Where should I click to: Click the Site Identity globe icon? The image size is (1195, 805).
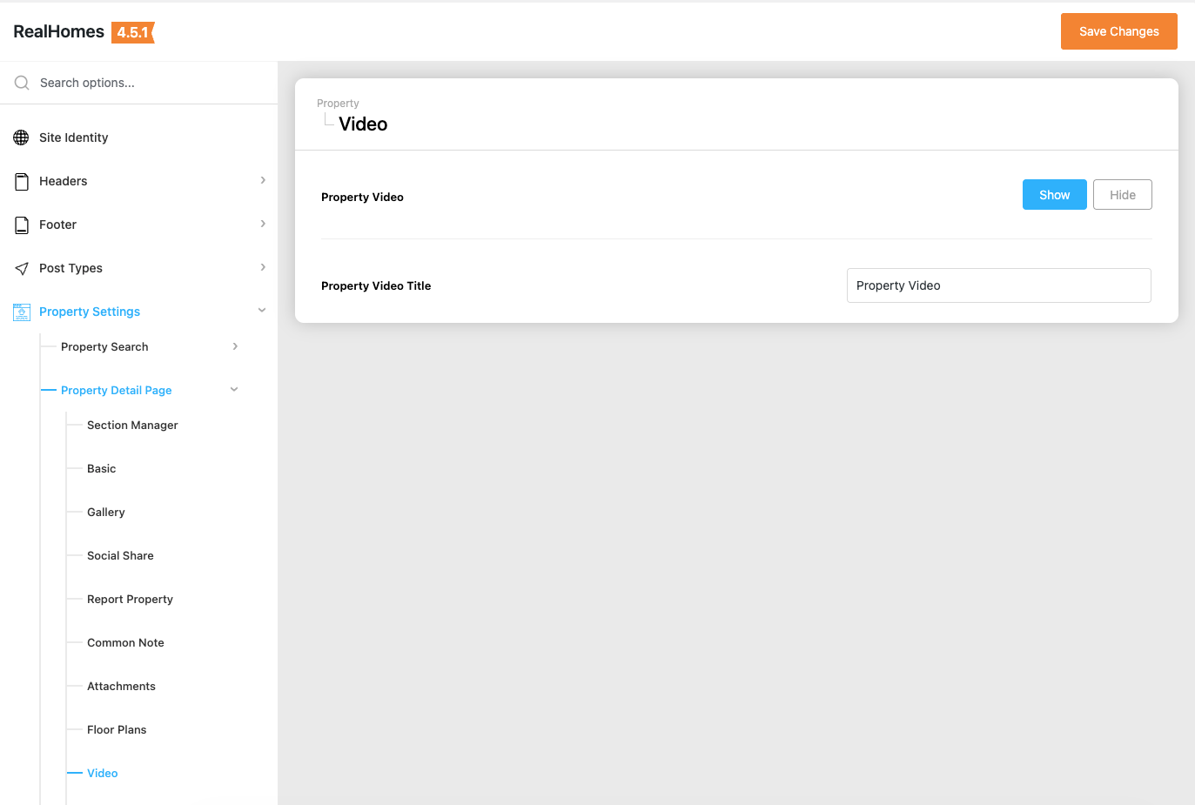pos(22,138)
